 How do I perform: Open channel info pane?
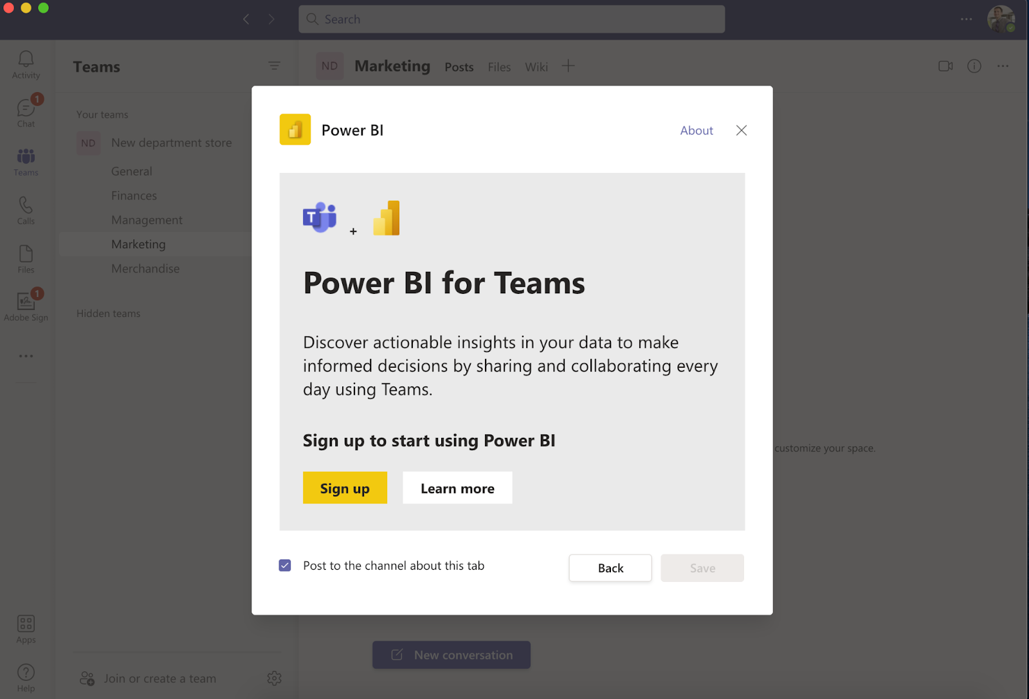point(974,66)
